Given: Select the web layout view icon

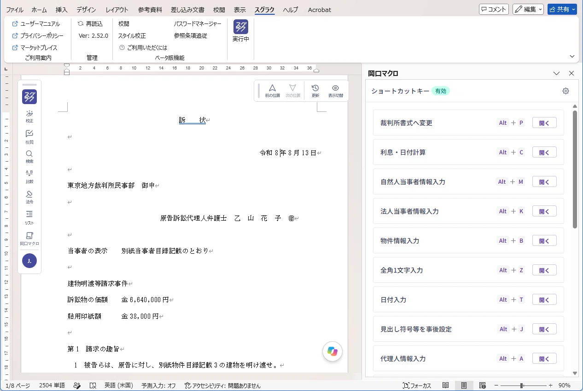Looking at the screenshot, I should click(x=482, y=385).
